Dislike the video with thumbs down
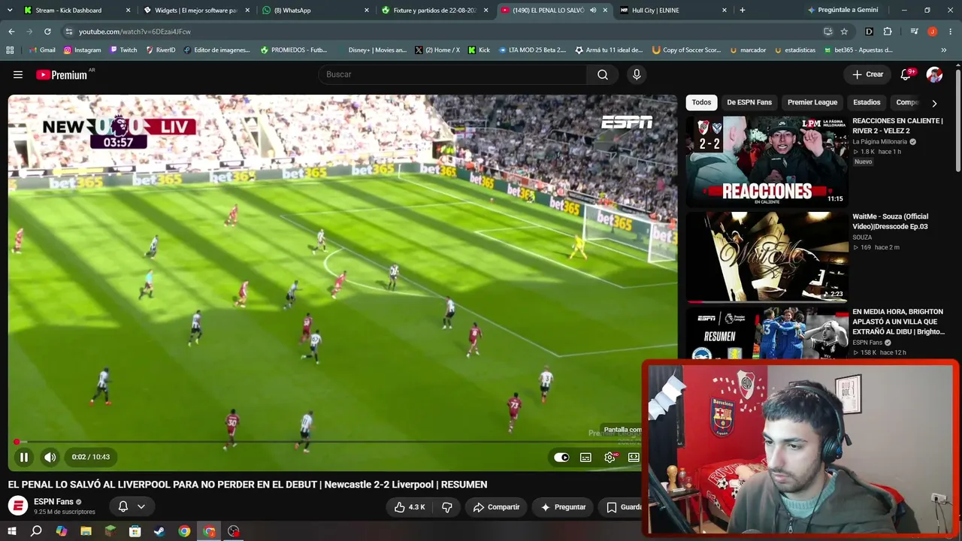The height and width of the screenshot is (541, 962). tap(447, 507)
